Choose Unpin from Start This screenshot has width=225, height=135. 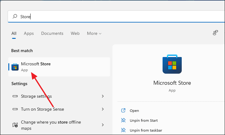pos(144,121)
